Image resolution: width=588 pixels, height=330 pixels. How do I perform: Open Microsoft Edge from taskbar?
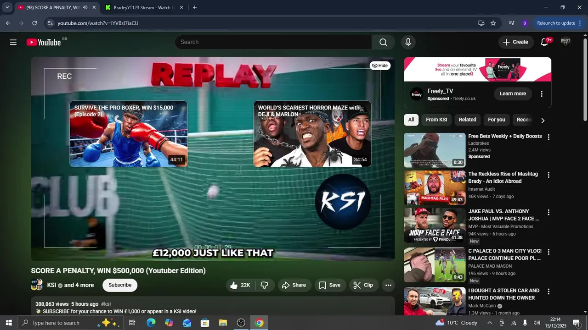(151, 323)
